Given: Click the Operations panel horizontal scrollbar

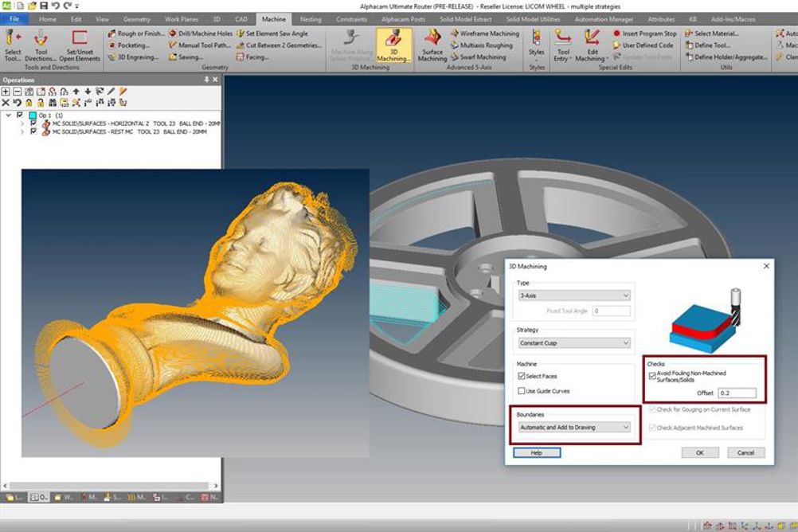Looking at the screenshot, I should (x=109, y=486).
